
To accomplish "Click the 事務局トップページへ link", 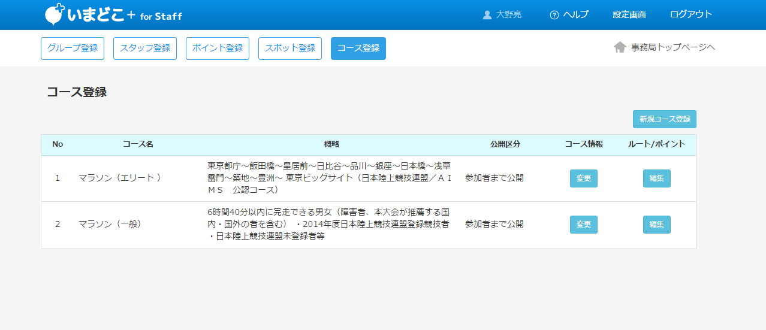I will click(x=672, y=47).
